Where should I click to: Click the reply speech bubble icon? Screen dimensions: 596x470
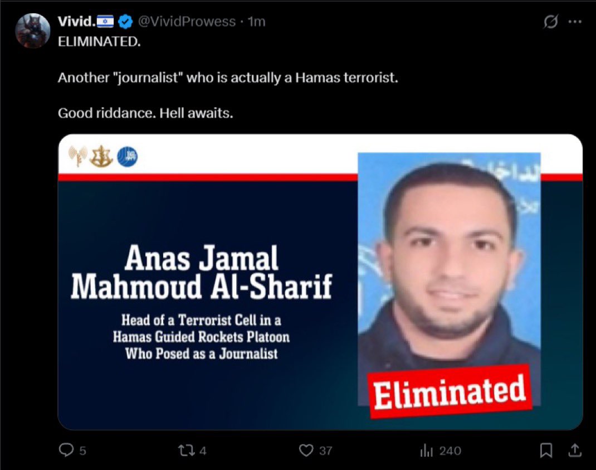[x=66, y=450]
